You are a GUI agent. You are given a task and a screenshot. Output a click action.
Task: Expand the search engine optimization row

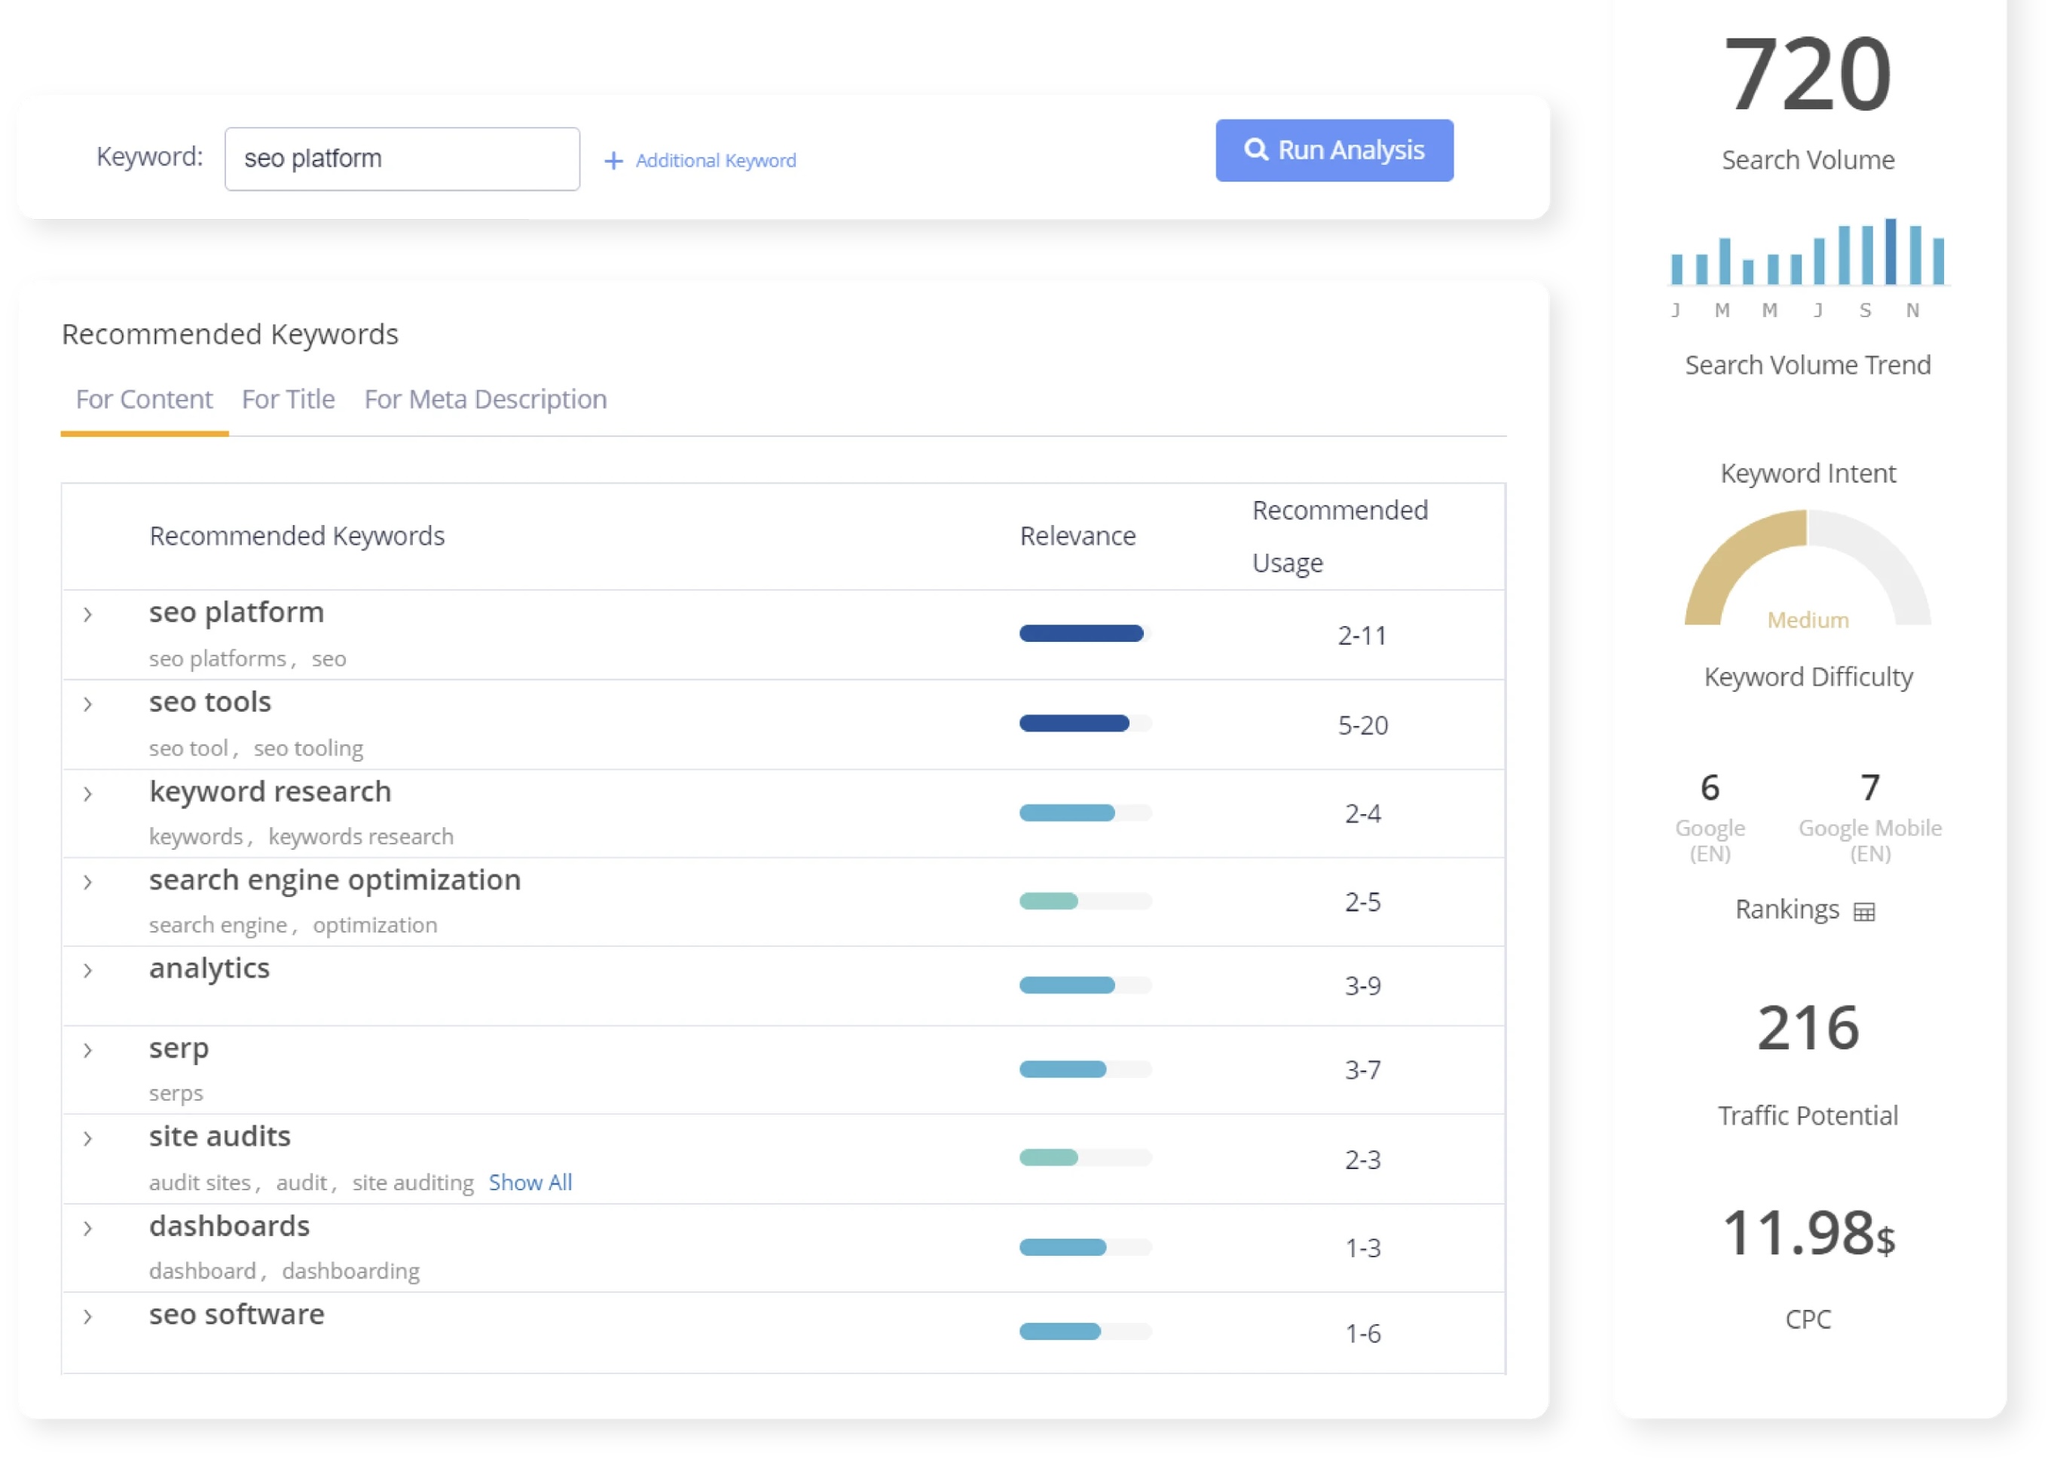87,883
